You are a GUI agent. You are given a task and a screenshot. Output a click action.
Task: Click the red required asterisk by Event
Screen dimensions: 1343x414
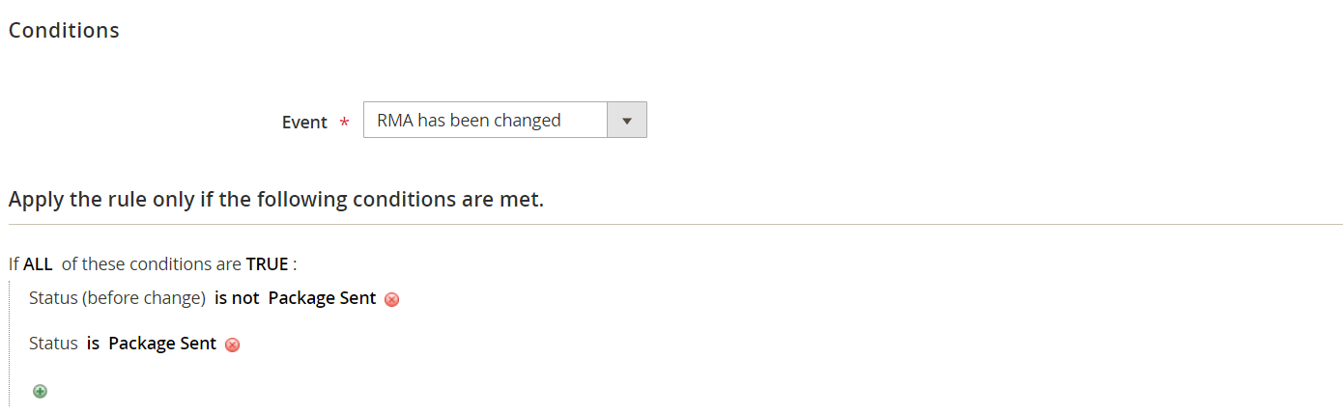coord(344,124)
